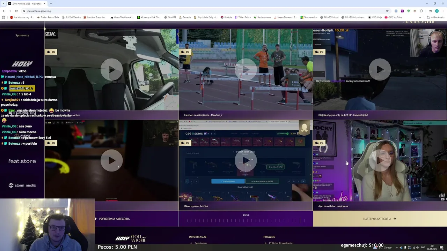This screenshot has height=251, width=447.
Task: Click the feat.store sponsor logo
Action: (22, 161)
